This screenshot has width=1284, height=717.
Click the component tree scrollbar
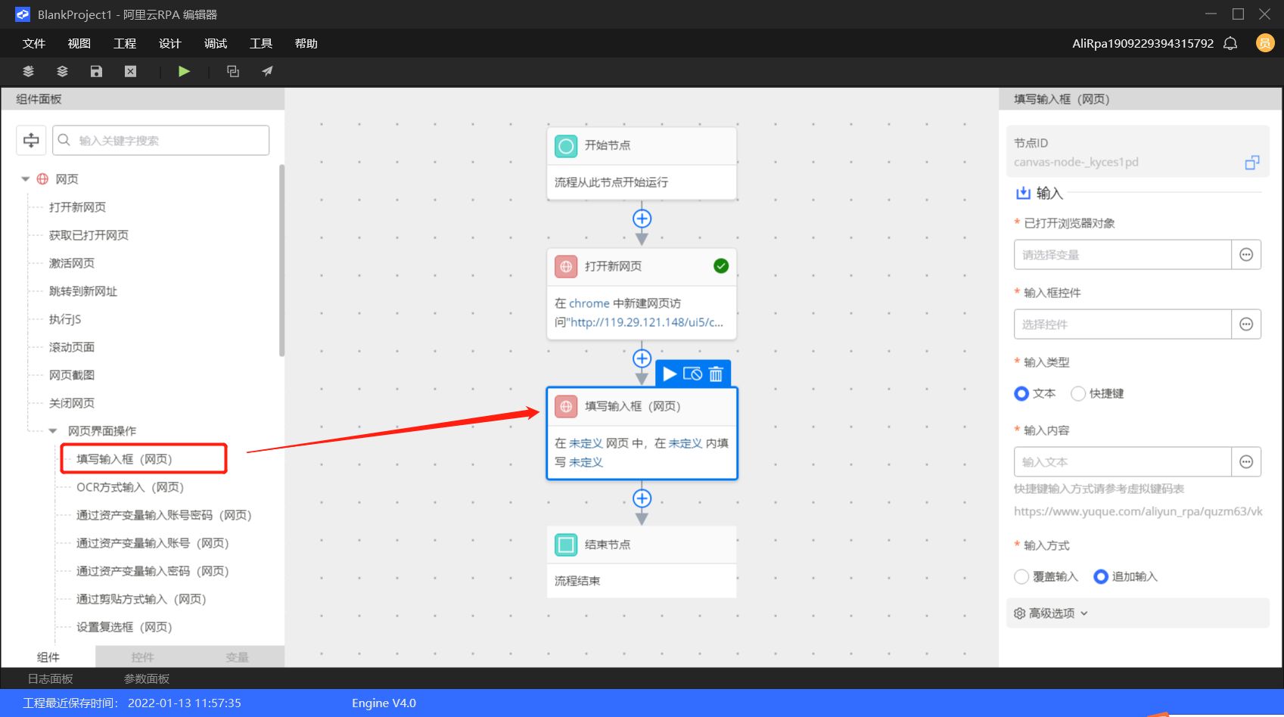[x=282, y=260]
